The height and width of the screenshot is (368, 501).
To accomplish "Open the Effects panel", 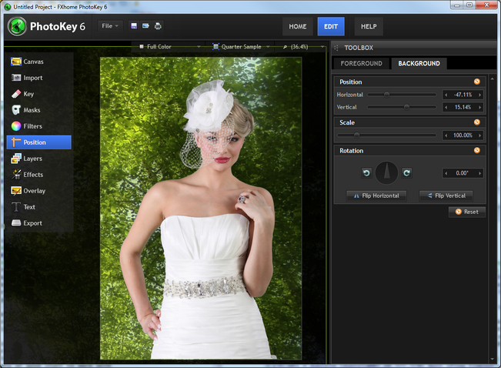I will click(39, 175).
